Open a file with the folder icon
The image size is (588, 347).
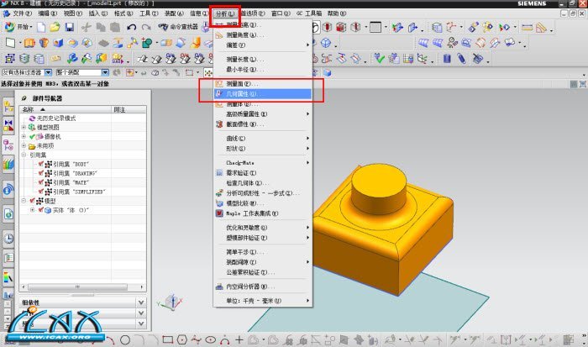(x=54, y=28)
